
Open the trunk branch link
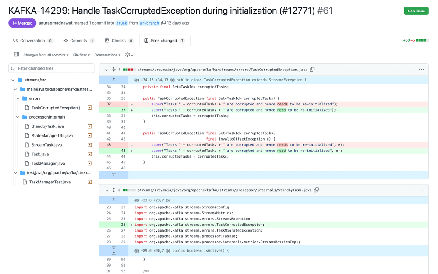click(x=122, y=23)
